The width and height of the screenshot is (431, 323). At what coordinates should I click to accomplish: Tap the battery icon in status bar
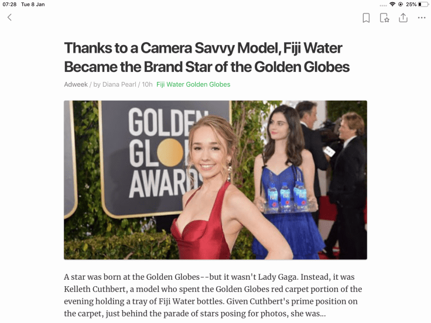click(423, 4)
